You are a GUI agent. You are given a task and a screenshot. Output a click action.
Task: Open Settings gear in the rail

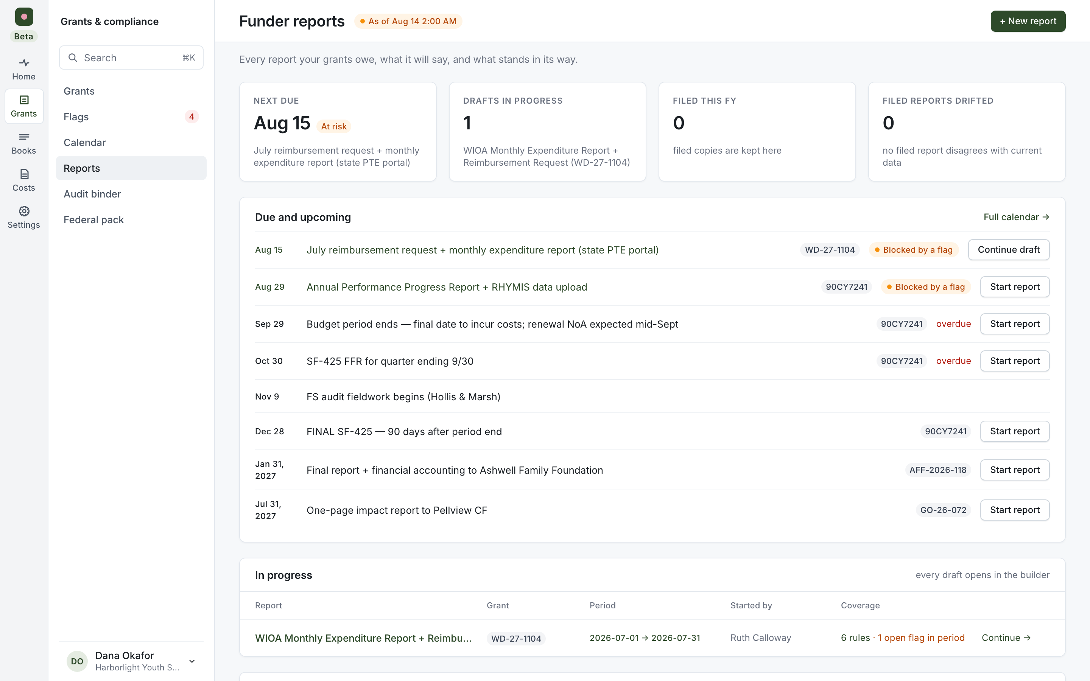click(24, 217)
